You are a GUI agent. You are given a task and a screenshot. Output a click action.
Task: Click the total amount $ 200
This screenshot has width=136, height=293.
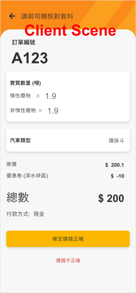(111, 198)
